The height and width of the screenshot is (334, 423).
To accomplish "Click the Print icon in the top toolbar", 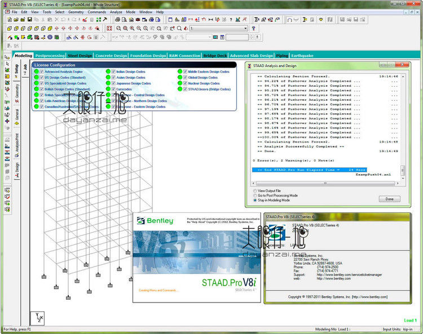I will pos(118,20).
